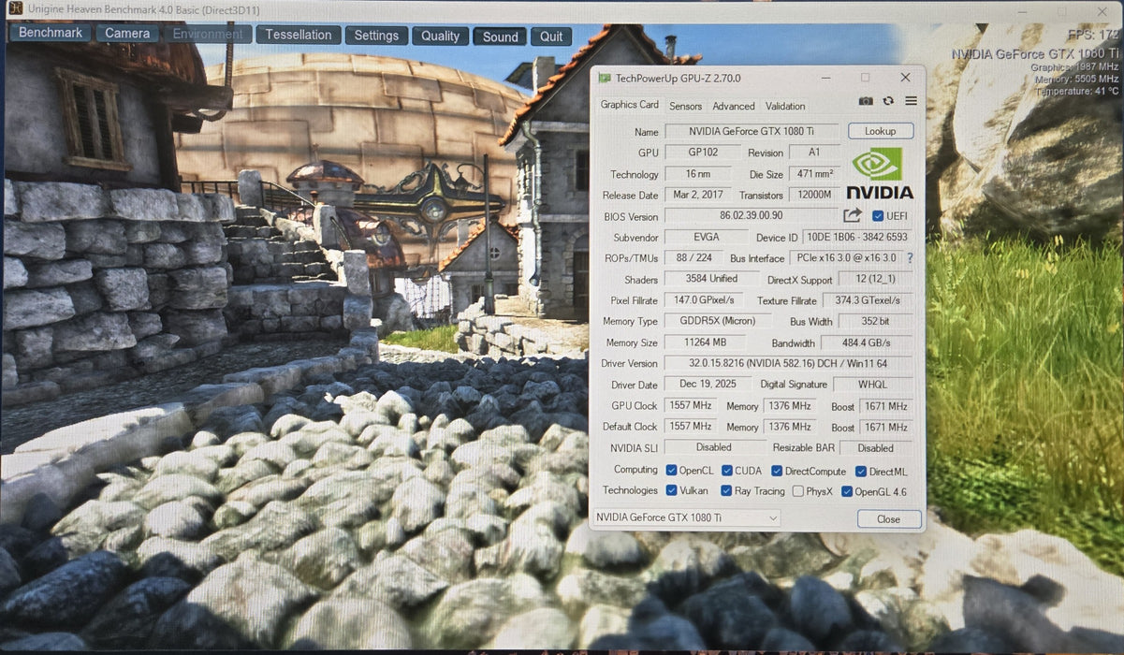Screen dimensions: 1124x655
Task: Take a screenshot with the GPU-Z camera icon
Action: click(866, 101)
